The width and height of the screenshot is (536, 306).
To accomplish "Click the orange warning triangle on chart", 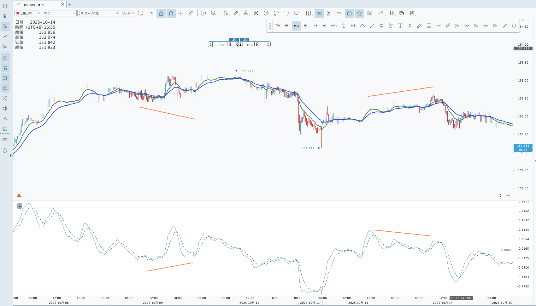I will point(19,195).
